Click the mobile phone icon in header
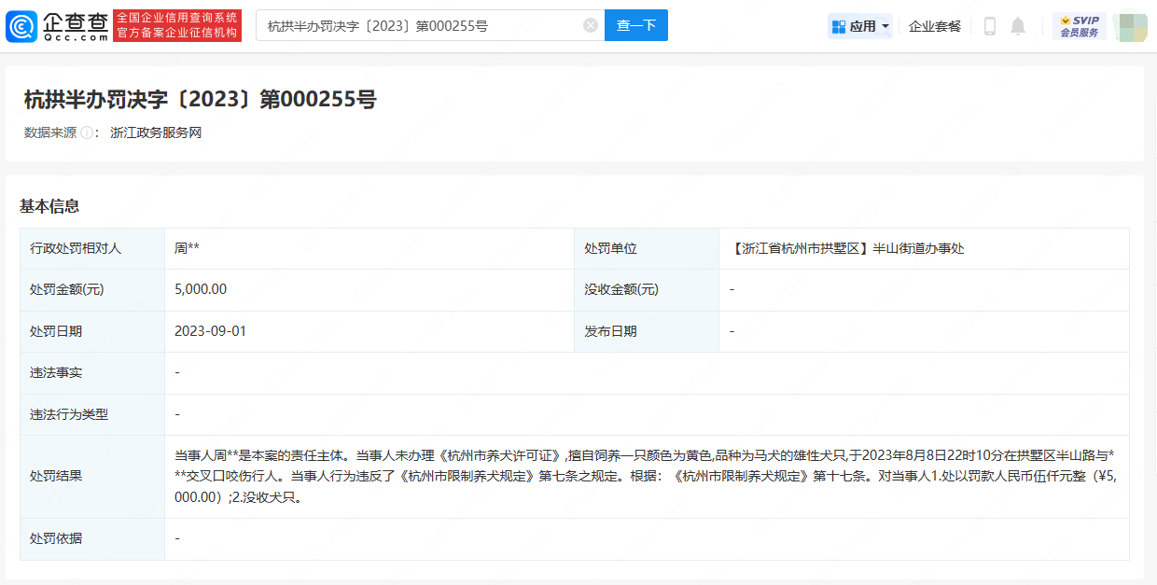This screenshot has width=1157, height=585. [x=990, y=26]
